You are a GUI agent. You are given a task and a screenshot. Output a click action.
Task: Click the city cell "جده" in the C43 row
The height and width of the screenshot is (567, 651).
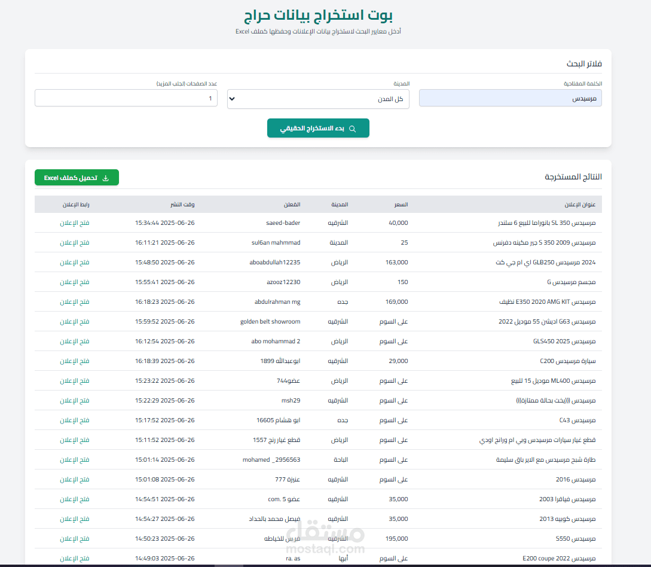(343, 420)
